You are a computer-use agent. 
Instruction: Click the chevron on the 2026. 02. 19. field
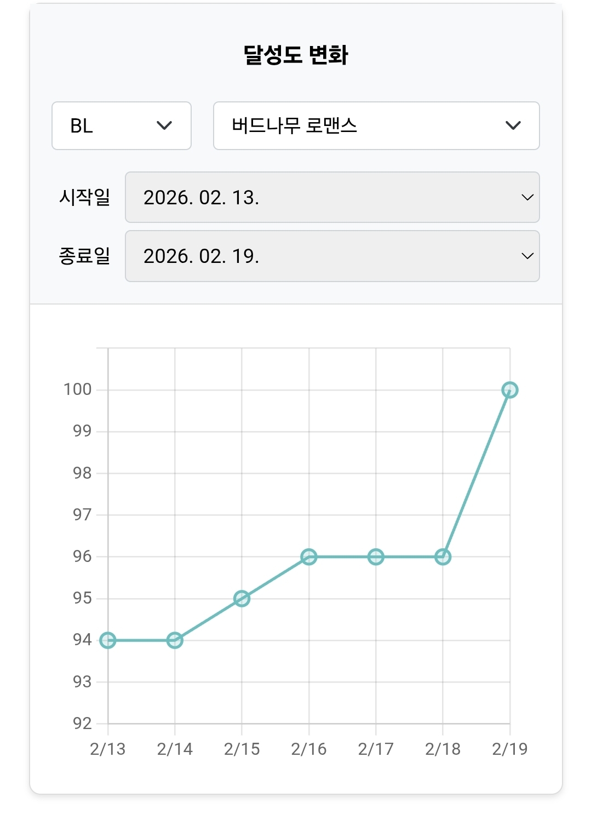coord(527,256)
